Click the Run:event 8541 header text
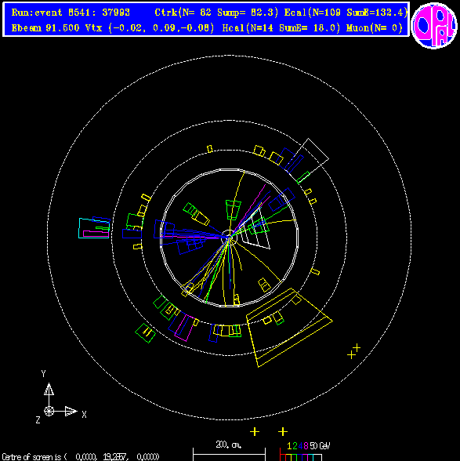The height and width of the screenshot is (461, 460). coord(71,13)
